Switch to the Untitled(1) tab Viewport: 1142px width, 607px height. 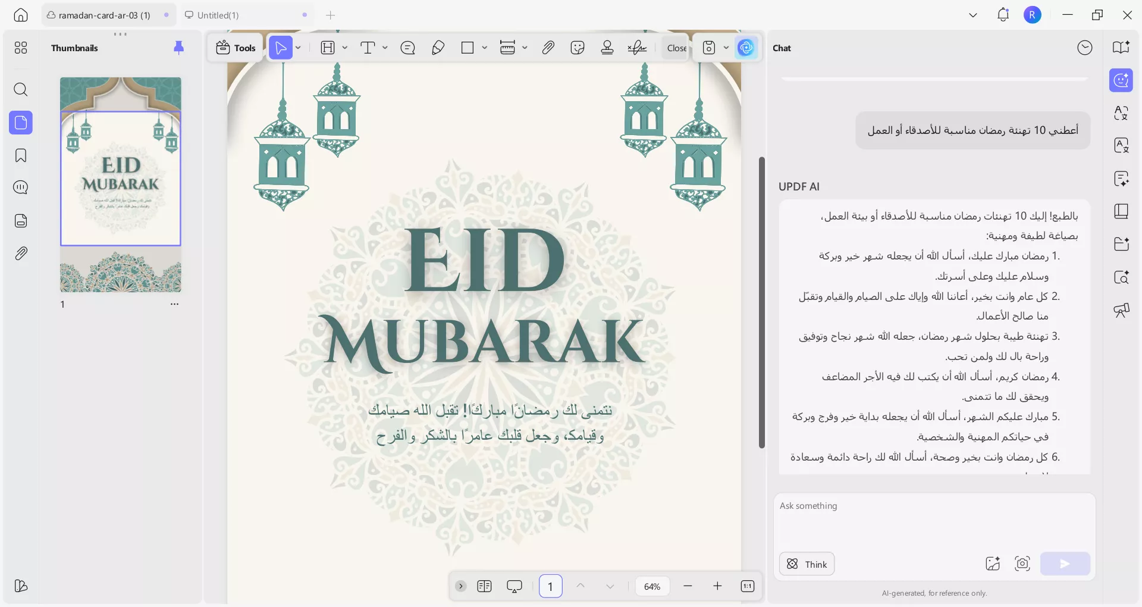pyautogui.click(x=218, y=15)
